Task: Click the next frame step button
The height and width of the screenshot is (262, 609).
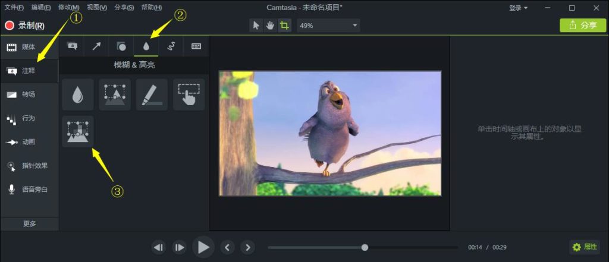Action: pos(179,247)
